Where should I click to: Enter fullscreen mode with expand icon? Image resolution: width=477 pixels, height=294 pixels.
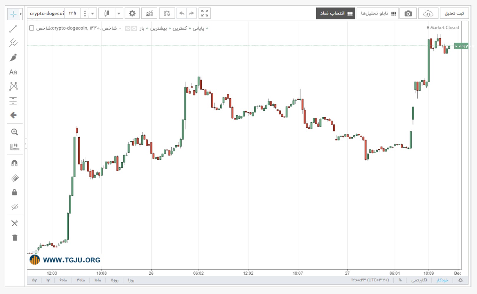(205, 13)
